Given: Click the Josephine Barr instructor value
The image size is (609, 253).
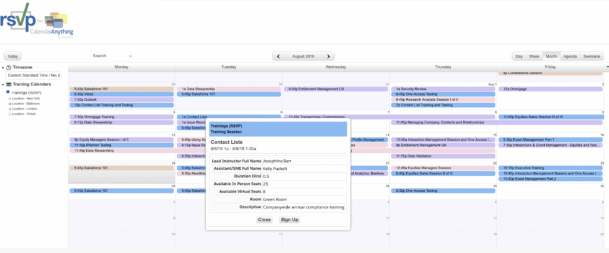Looking at the screenshot, I should click(x=277, y=160).
